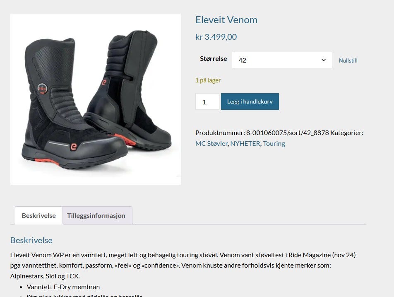Click the Produktnummer SKU text
The width and height of the screenshot is (394, 297).
262,133
